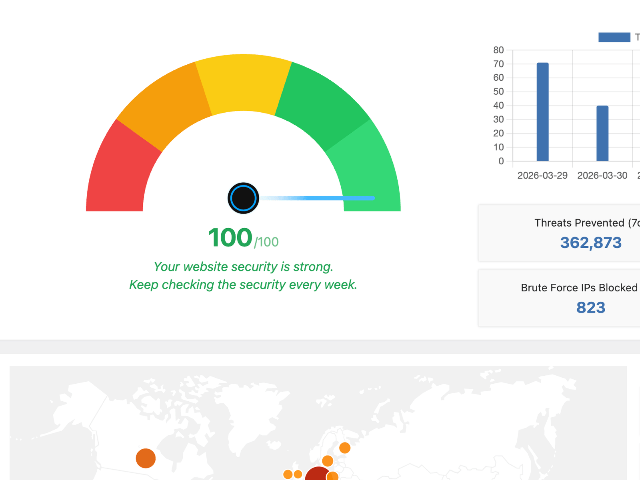Screen dimensions: 640x480
Task: Click the 2026-03-30 bar in the chart
Action: [x=602, y=133]
